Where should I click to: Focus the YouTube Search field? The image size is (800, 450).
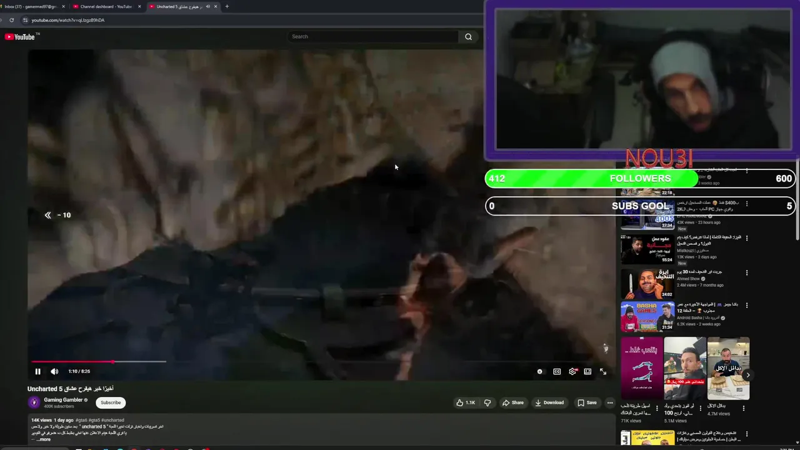(x=373, y=37)
